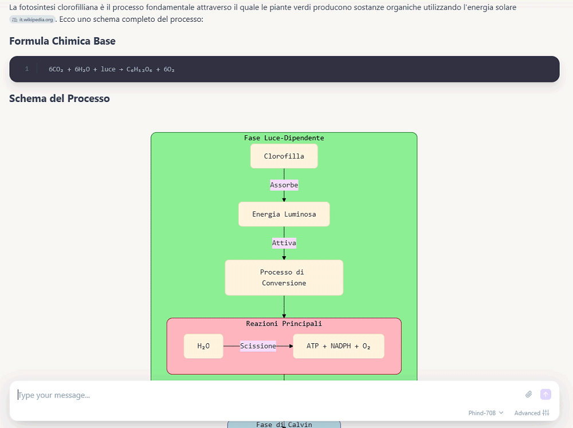Viewport: 573px width, 428px height.
Task: Open Advanced settings sliders icon
Action: pyautogui.click(x=546, y=413)
